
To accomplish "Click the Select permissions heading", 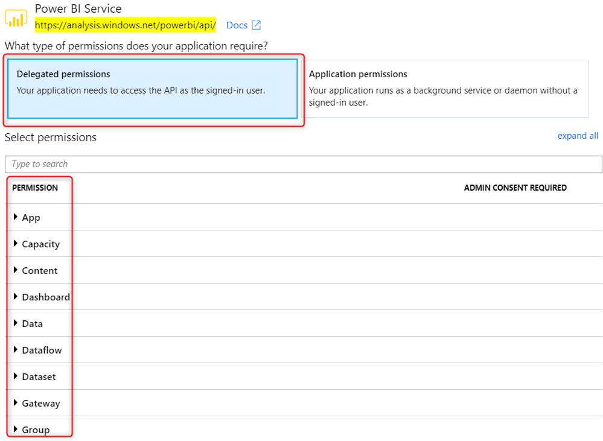I will coord(50,138).
